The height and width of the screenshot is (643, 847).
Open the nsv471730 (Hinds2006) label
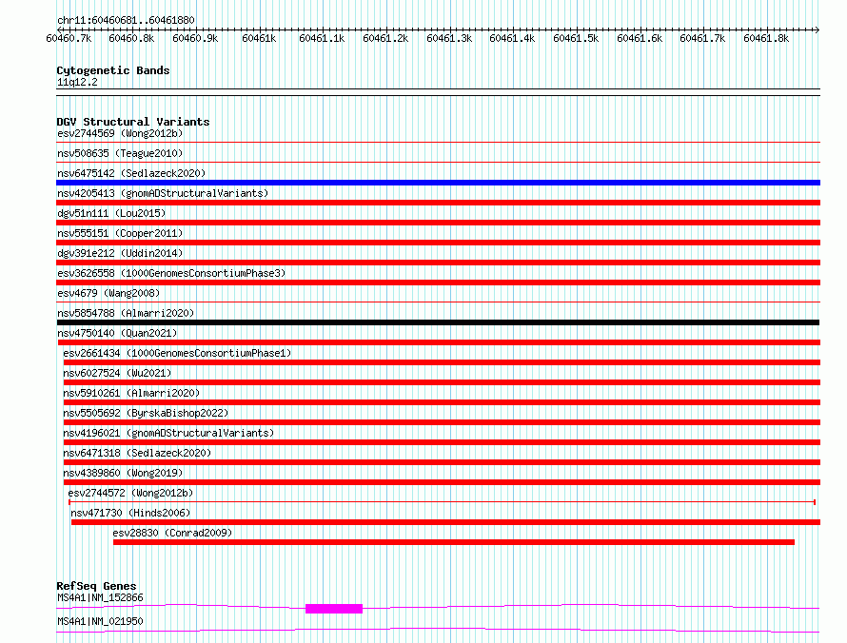click(x=130, y=513)
